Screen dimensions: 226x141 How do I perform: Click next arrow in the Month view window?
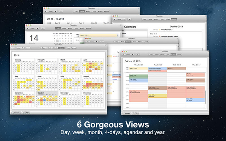pyautogui.click(x=96, y=42)
